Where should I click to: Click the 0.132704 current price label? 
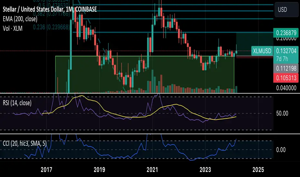point(286,51)
